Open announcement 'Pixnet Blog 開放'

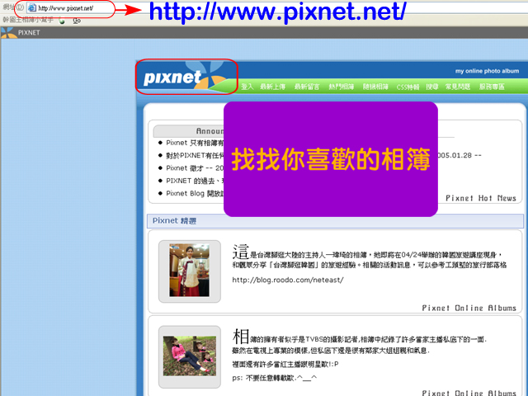coord(195,193)
